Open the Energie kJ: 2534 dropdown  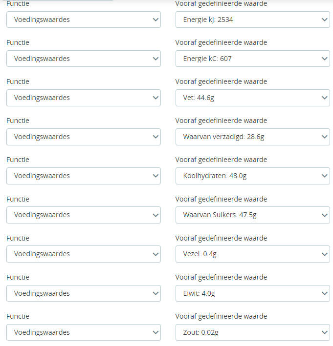coord(252,20)
